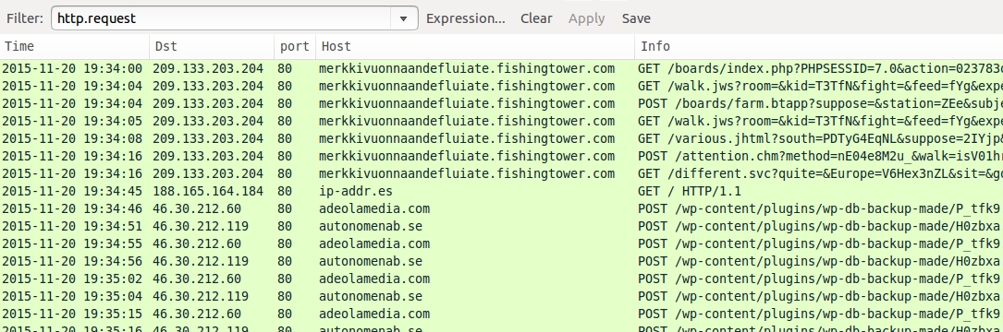The width and height of the screenshot is (1003, 332).
Task: Select the POST /boards/farm.btapp packet row
Action: [x=501, y=103]
